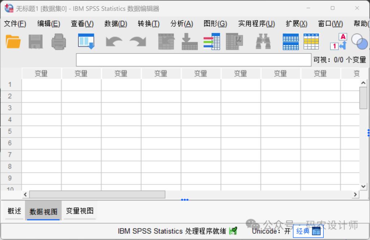Switch to the 变量视图 tab

[x=79, y=211]
